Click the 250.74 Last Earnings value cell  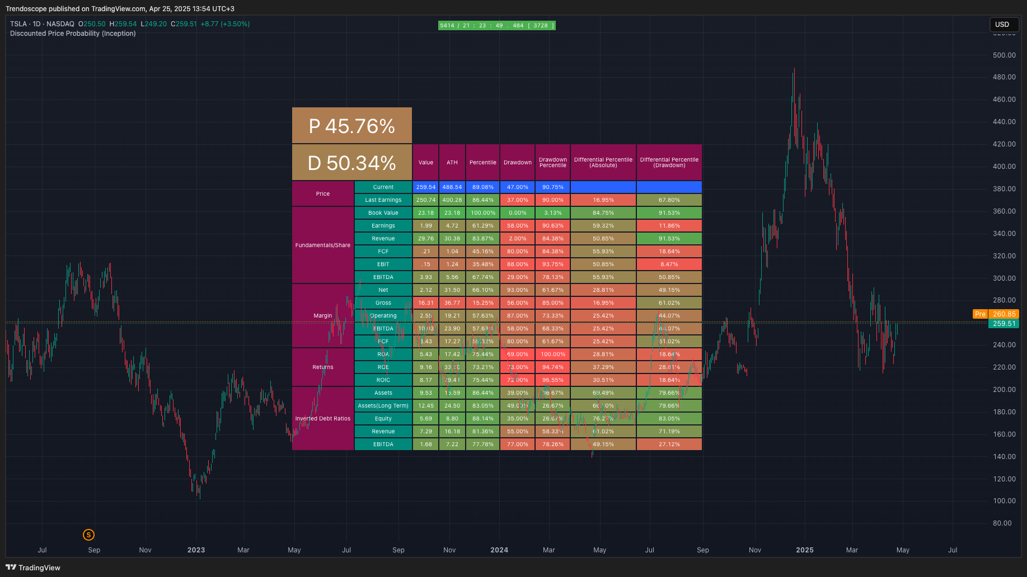426,200
